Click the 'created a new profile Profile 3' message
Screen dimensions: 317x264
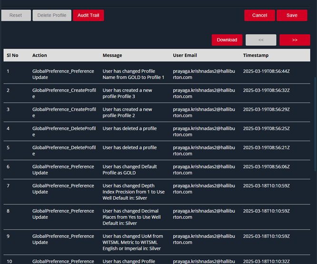[127, 93]
